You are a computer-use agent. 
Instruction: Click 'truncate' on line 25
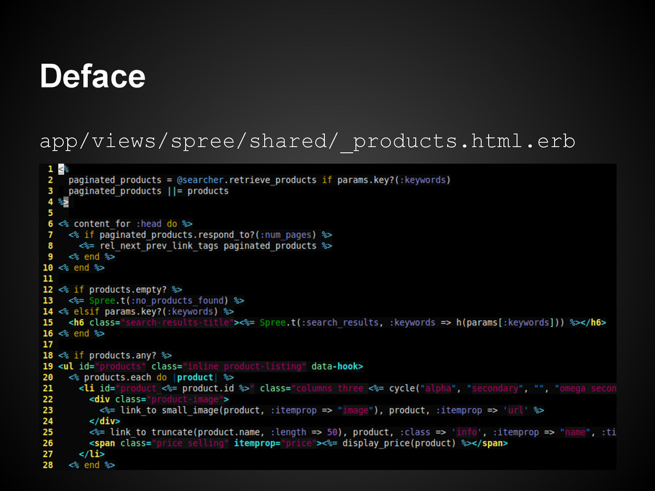[x=172, y=432]
